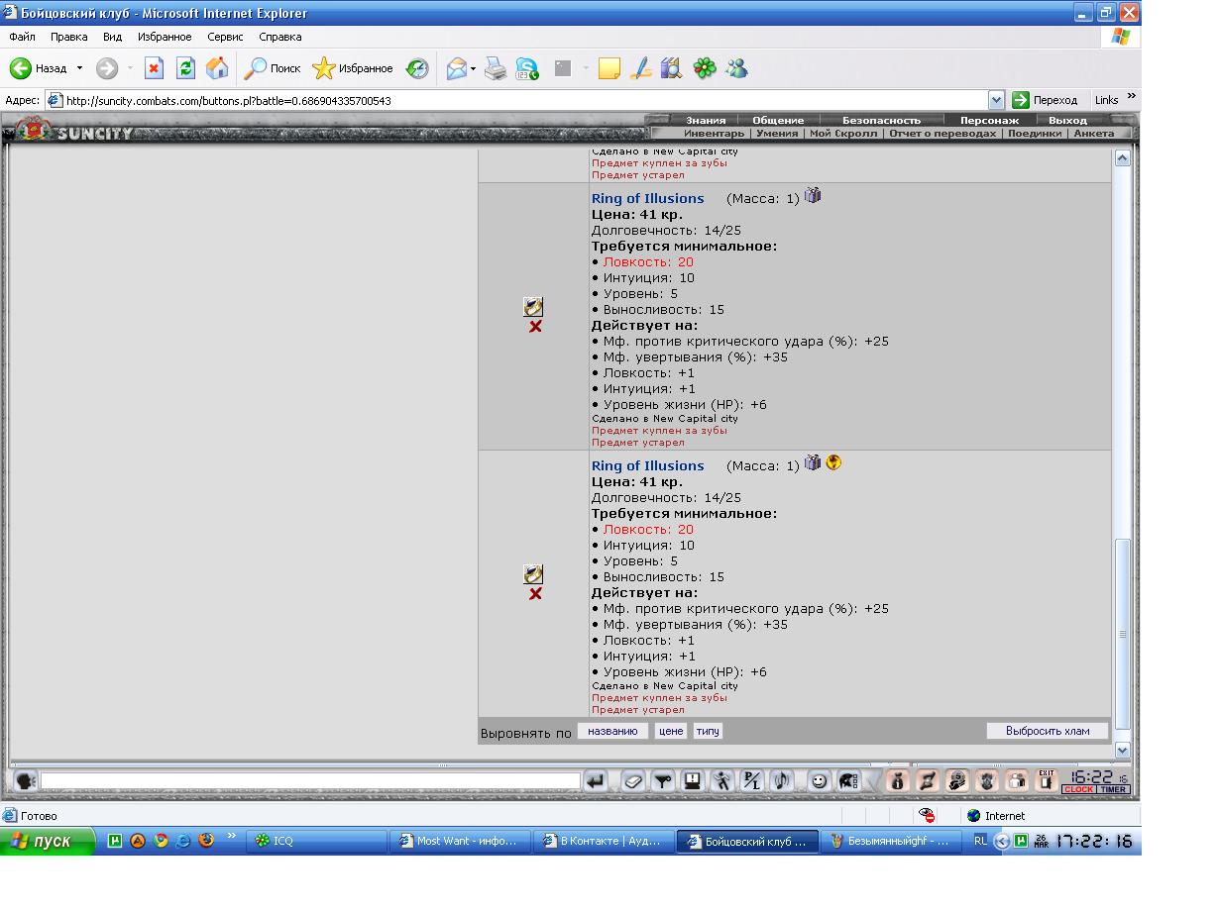The height and width of the screenshot is (913, 1218).
Task: Click the enter arrow button beside chat field
Action: coord(596,781)
